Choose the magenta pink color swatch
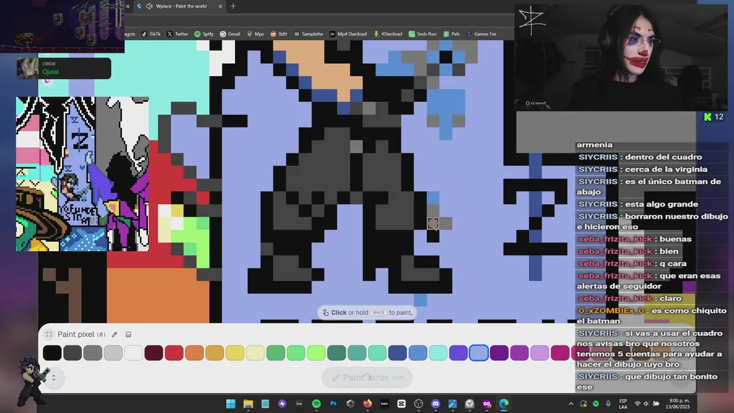734x413 pixels. [560, 353]
